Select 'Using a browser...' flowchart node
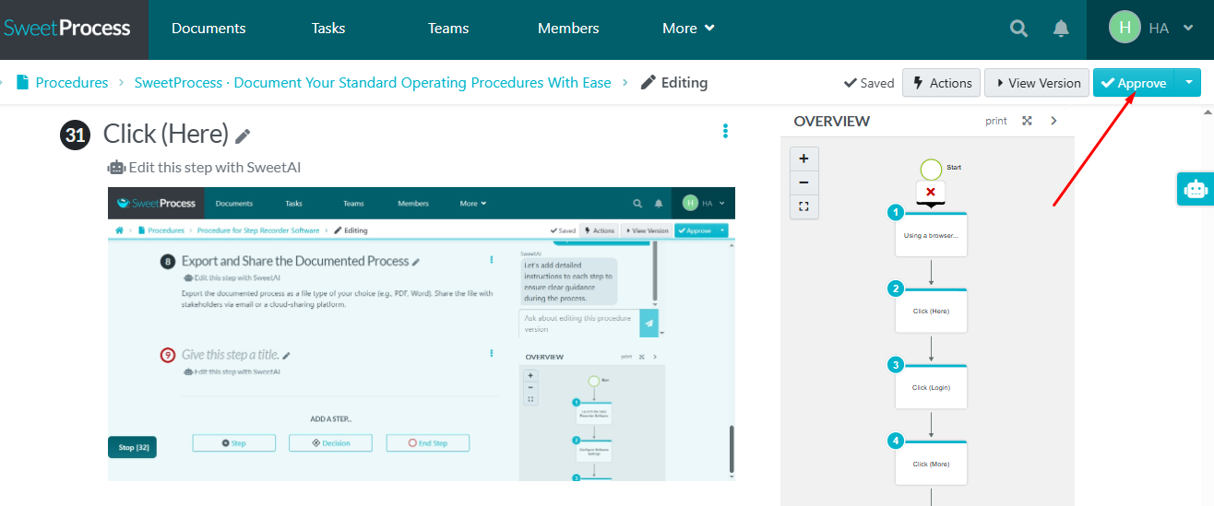1214x506 pixels. pyautogui.click(x=931, y=235)
